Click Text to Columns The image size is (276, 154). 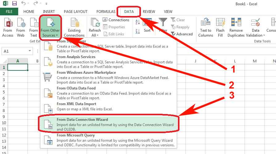click(206, 27)
